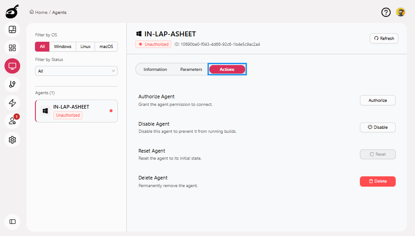
Task: Click 'Reset the agent to its initial state.' text
Action: 170,158
